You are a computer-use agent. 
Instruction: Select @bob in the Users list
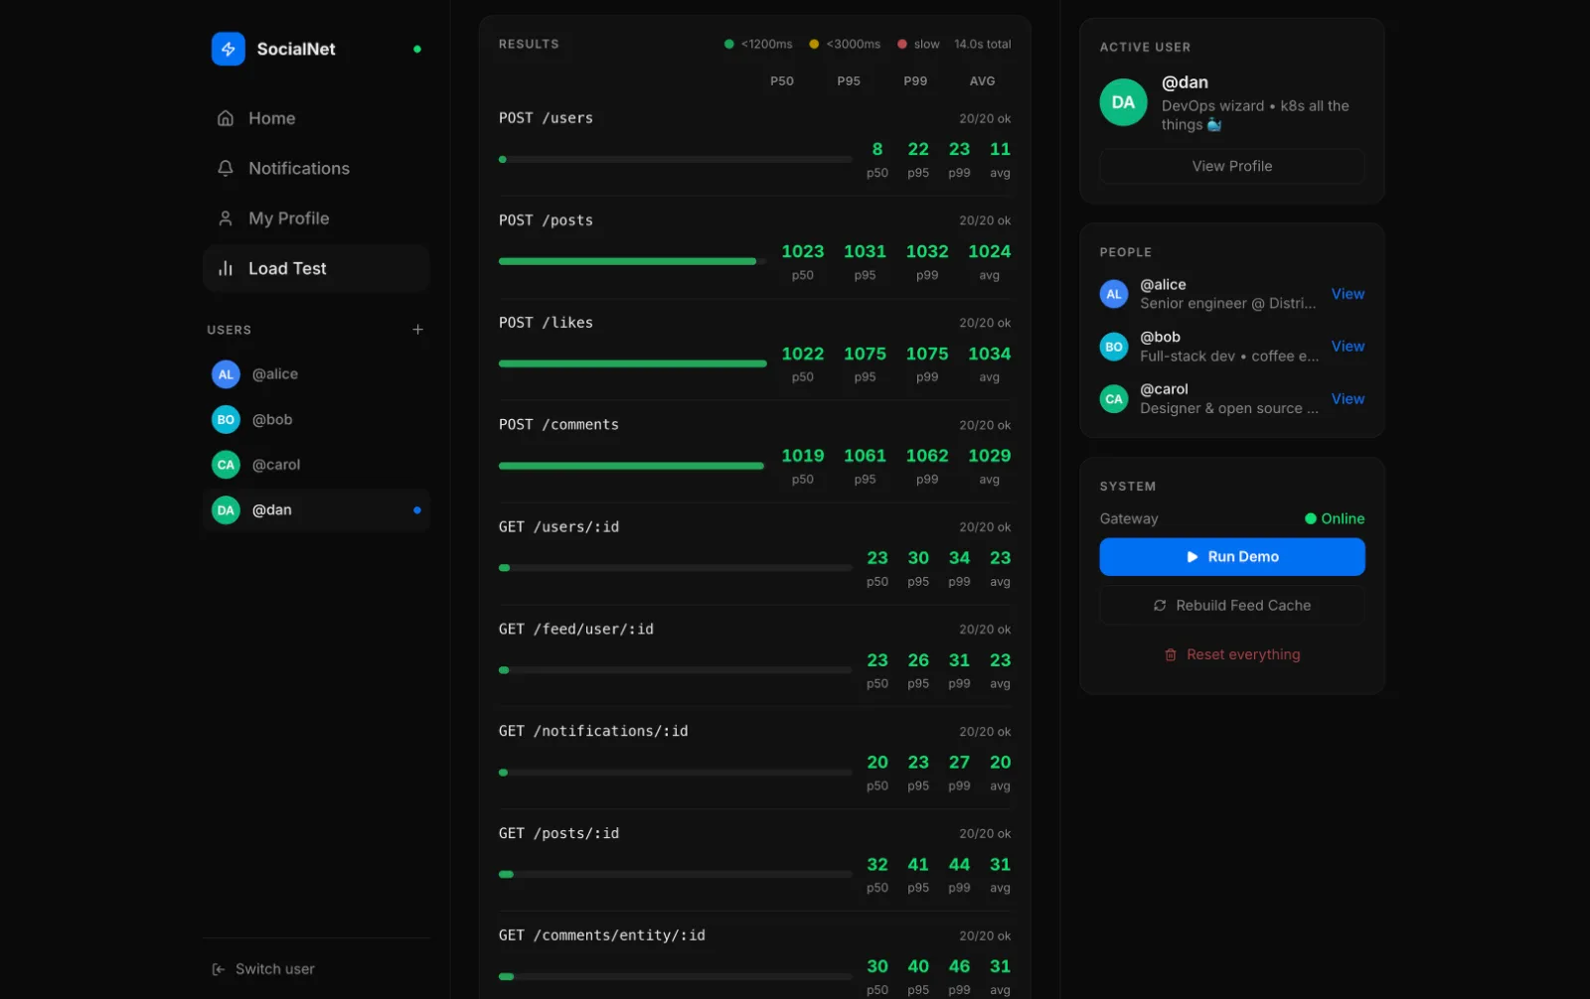(x=316, y=419)
